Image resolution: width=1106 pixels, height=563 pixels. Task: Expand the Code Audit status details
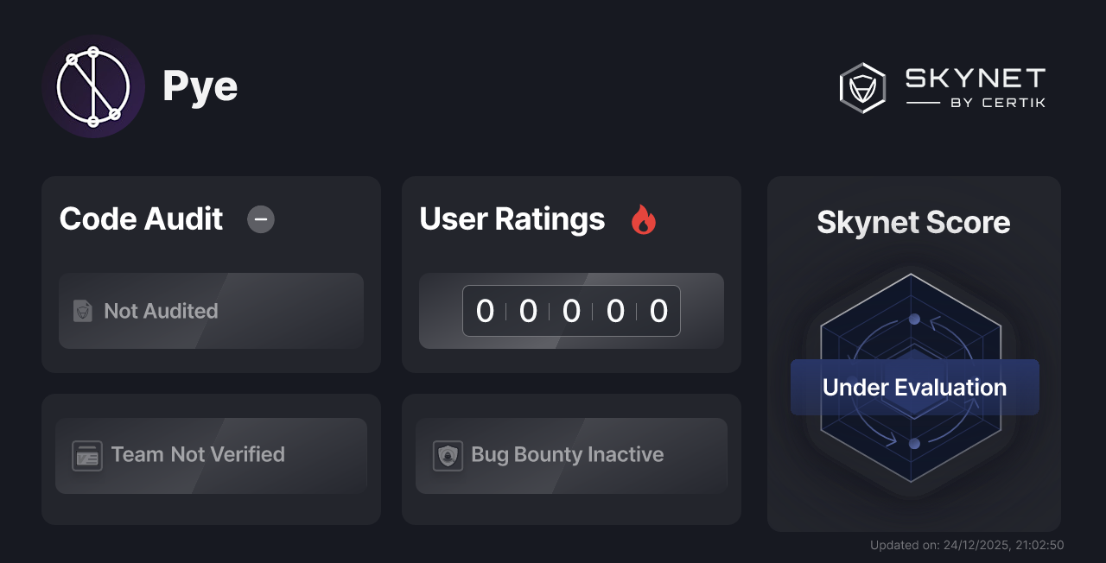click(211, 275)
